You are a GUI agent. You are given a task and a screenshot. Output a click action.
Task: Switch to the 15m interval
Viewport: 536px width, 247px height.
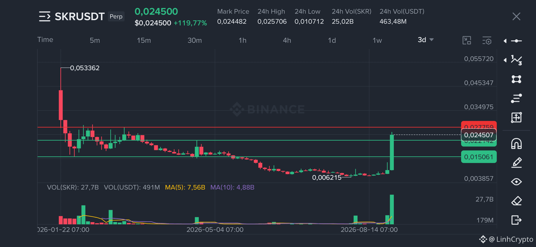pyautogui.click(x=144, y=40)
